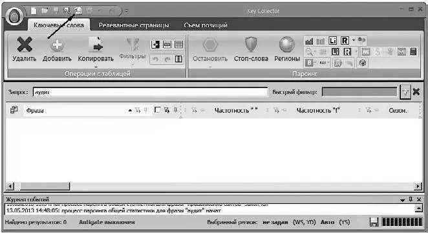The image size is (428, 233).
Task: Switch to the Релевантные страницы tab
Action: [x=134, y=25]
